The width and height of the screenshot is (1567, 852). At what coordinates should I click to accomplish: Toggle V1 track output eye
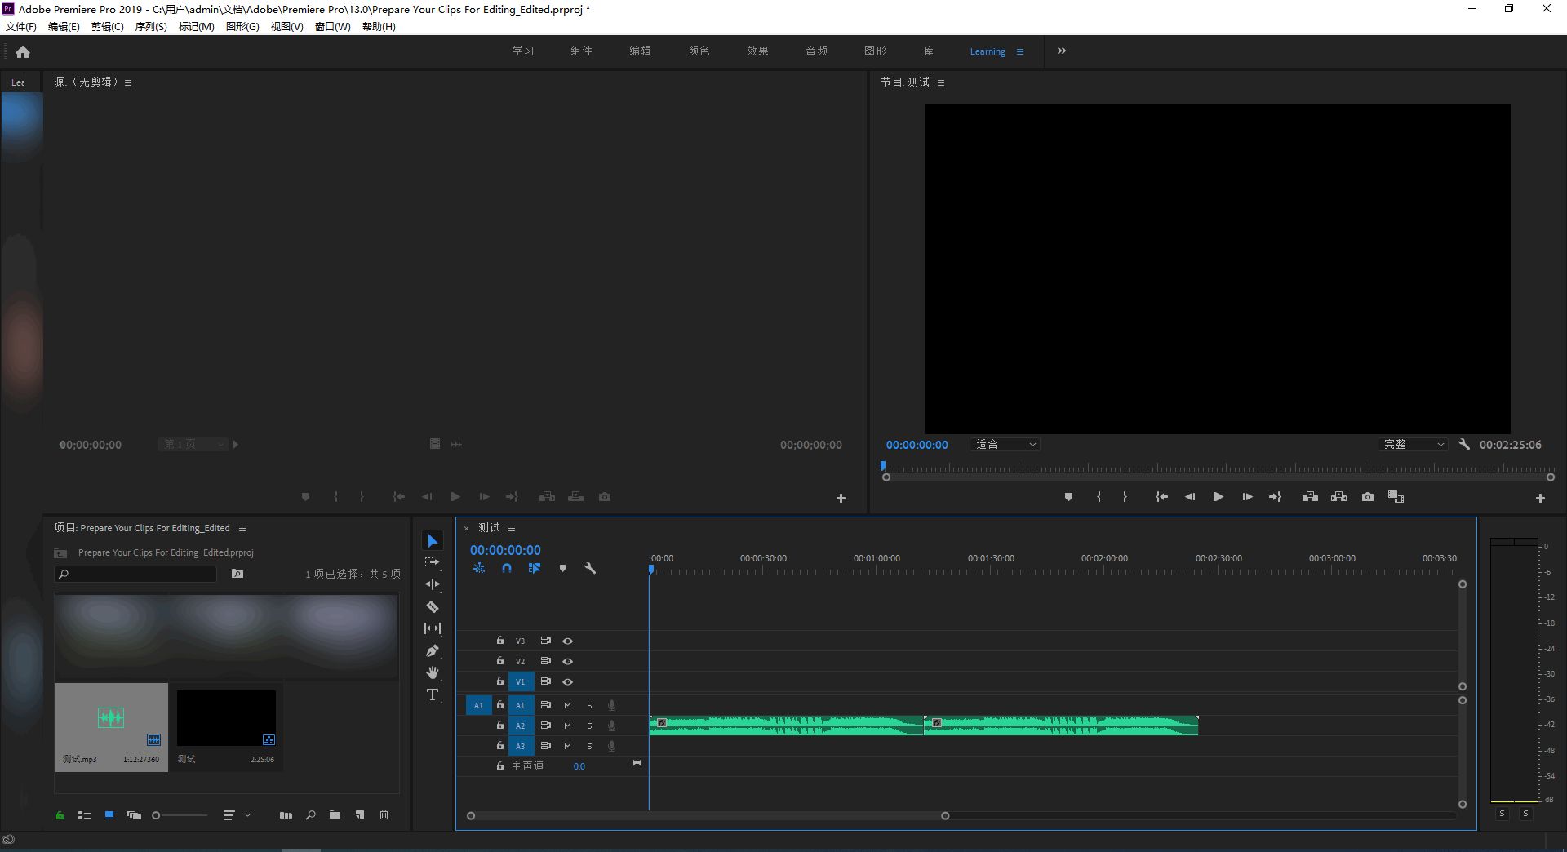coord(567,681)
